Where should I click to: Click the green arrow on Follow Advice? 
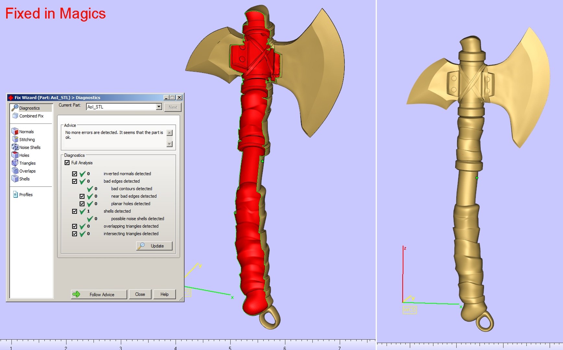pos(76,294)
